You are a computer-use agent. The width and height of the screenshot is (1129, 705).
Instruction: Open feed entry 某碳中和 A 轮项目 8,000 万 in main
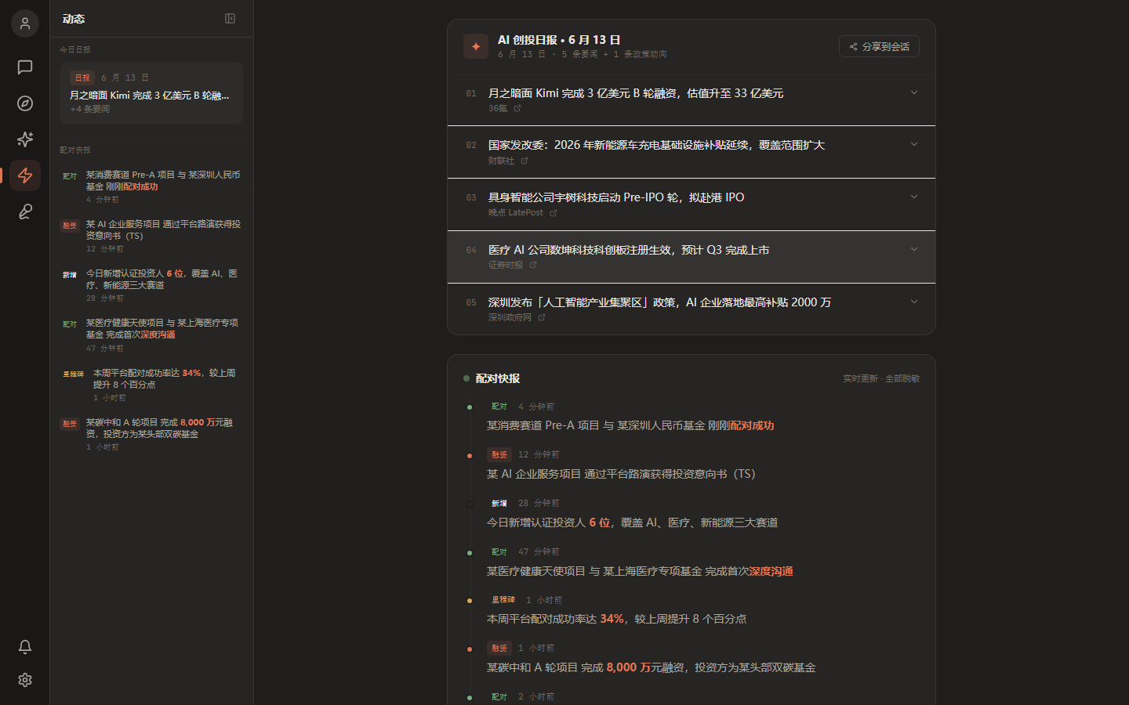pyautogui.click(x=651, y=667)
